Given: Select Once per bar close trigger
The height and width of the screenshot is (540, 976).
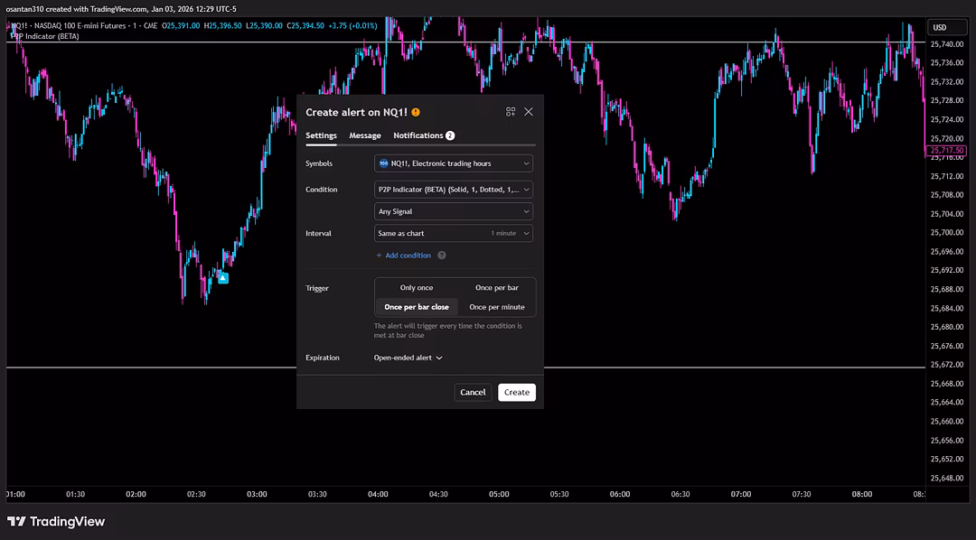Looking at the screenshot, I should click(416, 307).
